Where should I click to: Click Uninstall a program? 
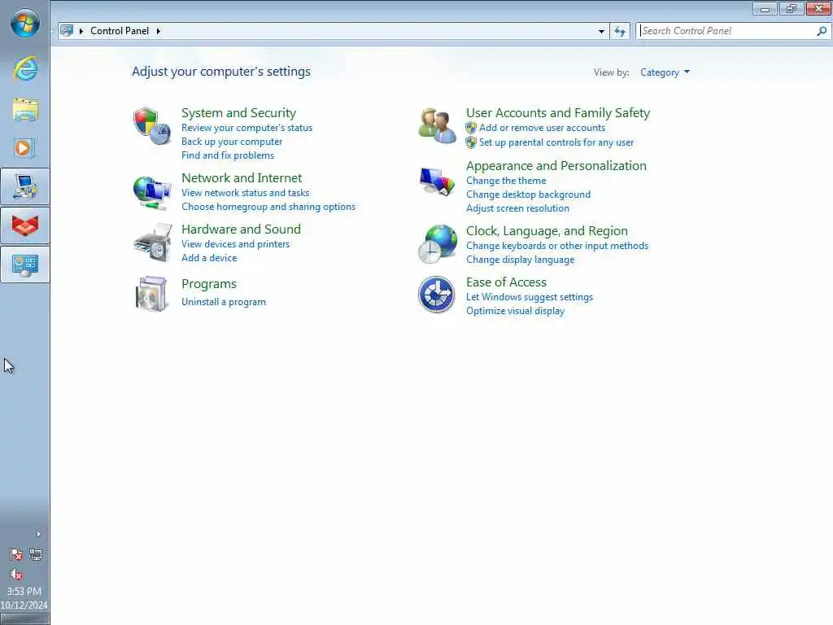pyautogui.click(x=223, y=302)
